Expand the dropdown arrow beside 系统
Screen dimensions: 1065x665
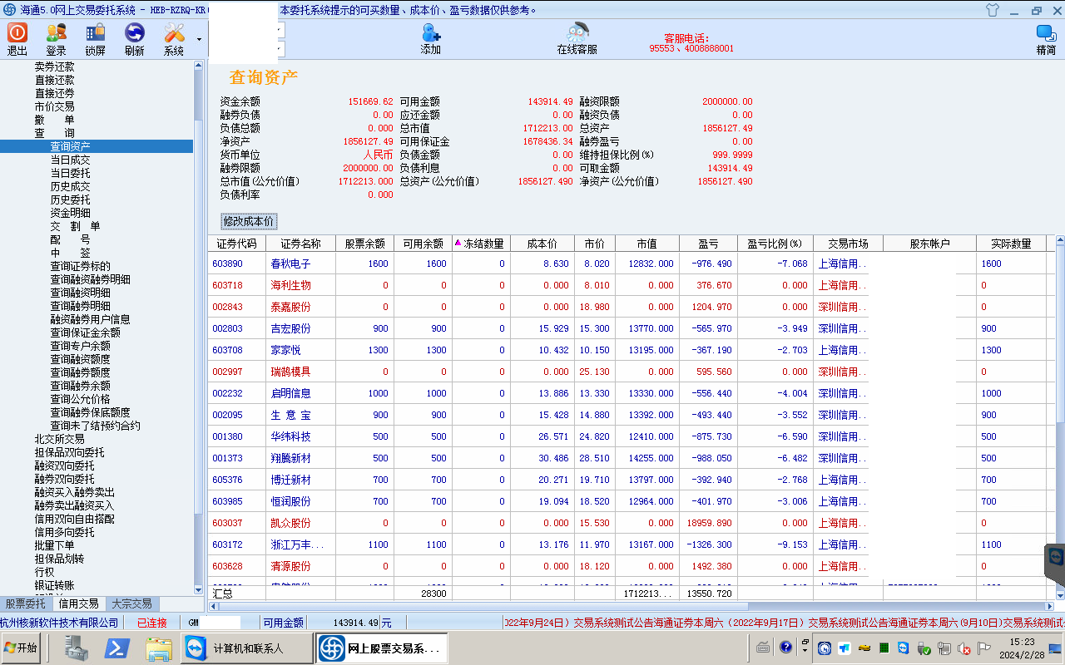click(x=199, y=39)
